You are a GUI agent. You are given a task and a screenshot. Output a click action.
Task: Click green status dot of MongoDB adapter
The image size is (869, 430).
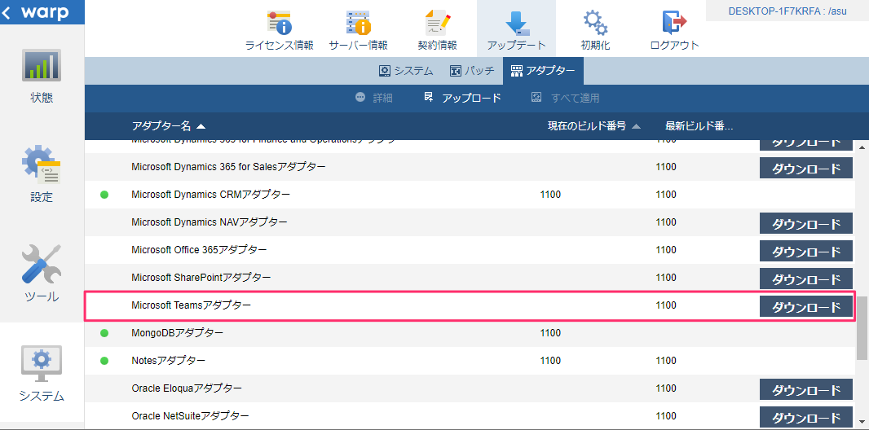click(104, 333)
